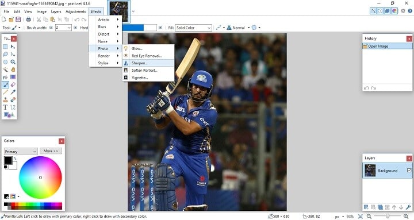Open the Normal blend mode dropdown

[248, 28]
